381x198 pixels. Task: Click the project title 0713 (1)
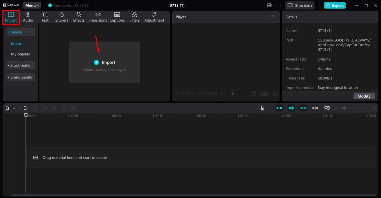tap(177, 5)
